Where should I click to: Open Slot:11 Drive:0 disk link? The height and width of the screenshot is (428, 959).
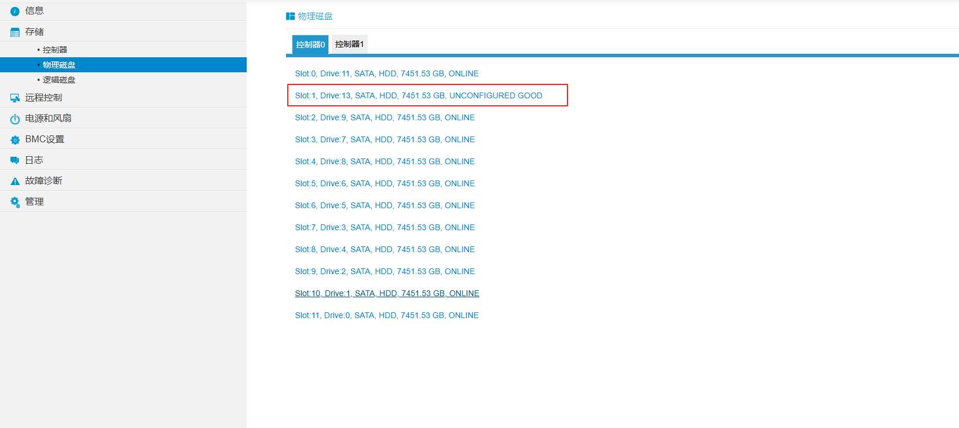pos(387,315)
